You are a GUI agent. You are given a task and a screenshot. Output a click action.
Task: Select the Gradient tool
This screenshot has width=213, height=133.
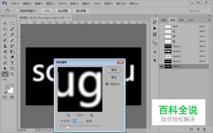tap(12, 52)
